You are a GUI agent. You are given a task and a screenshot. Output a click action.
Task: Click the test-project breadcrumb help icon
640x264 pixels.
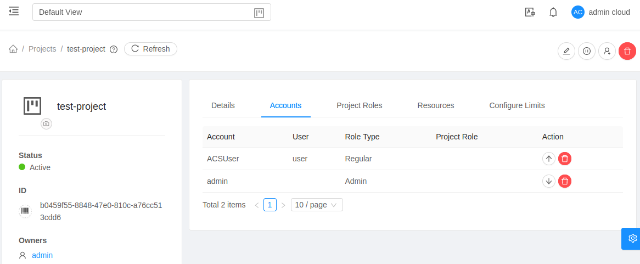[x=114, y=49]
